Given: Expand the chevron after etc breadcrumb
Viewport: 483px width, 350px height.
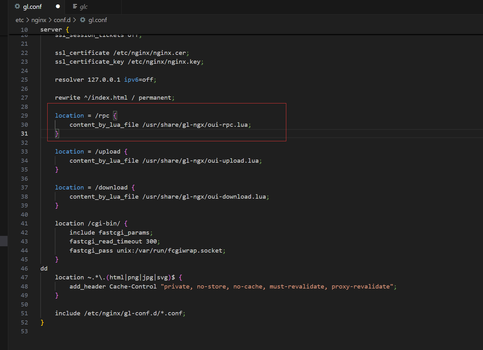Looking at the screenshot, I should pos(28,20).
